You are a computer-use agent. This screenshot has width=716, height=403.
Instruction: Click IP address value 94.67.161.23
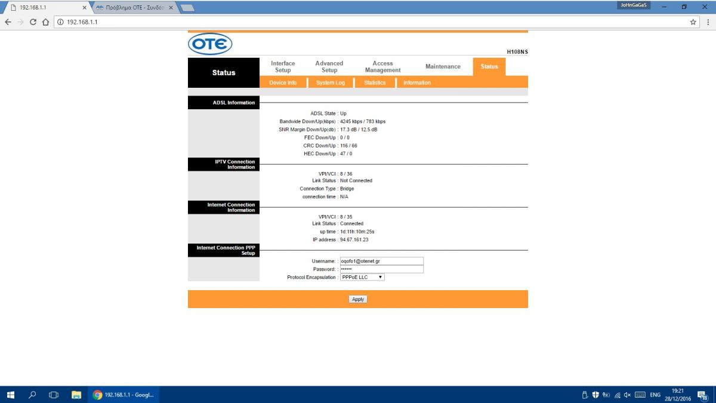pos(354,239)
